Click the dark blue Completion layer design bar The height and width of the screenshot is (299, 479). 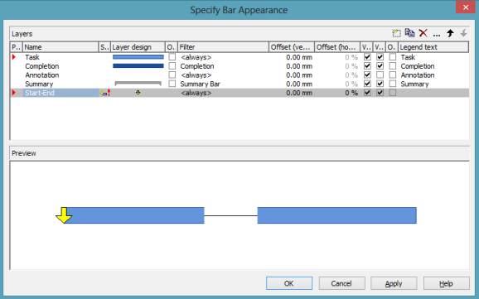(x=138, y=65)
